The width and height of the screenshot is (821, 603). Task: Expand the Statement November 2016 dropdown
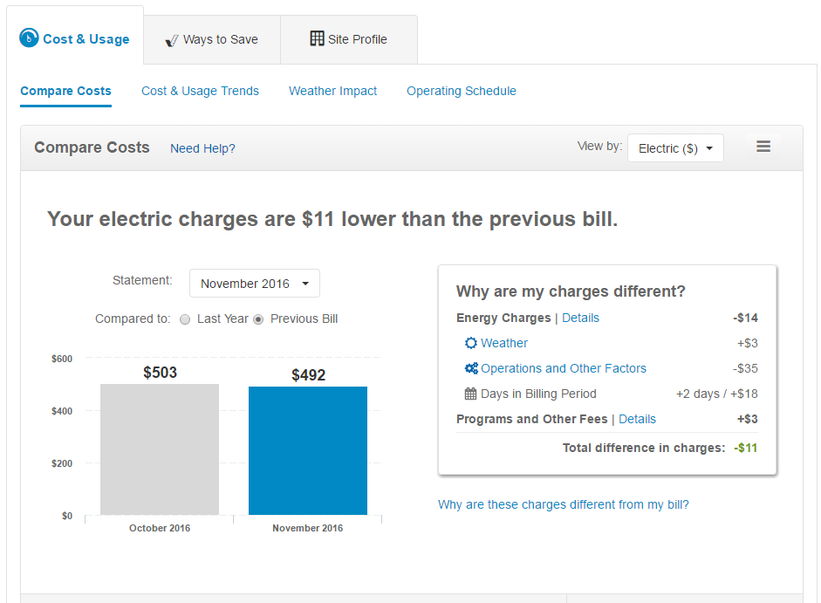coord(254,284)
